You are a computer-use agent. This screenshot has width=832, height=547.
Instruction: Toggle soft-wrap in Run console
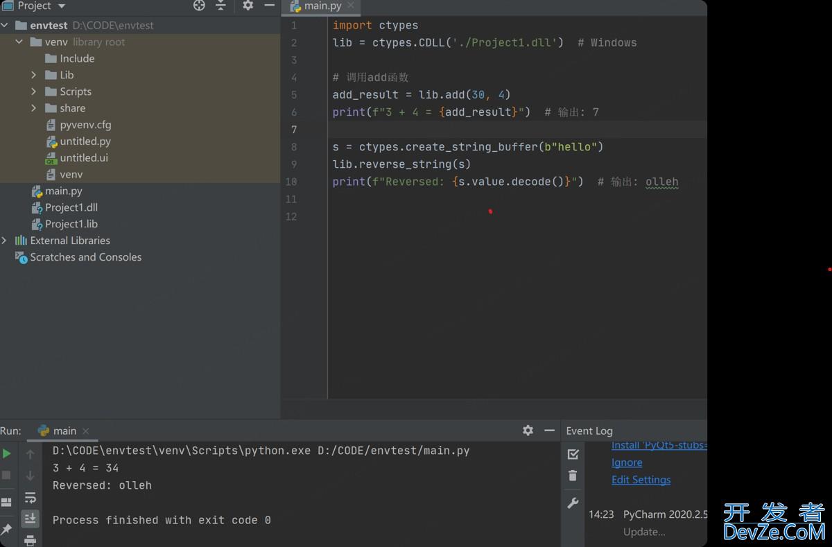click(x=30, y=498)
